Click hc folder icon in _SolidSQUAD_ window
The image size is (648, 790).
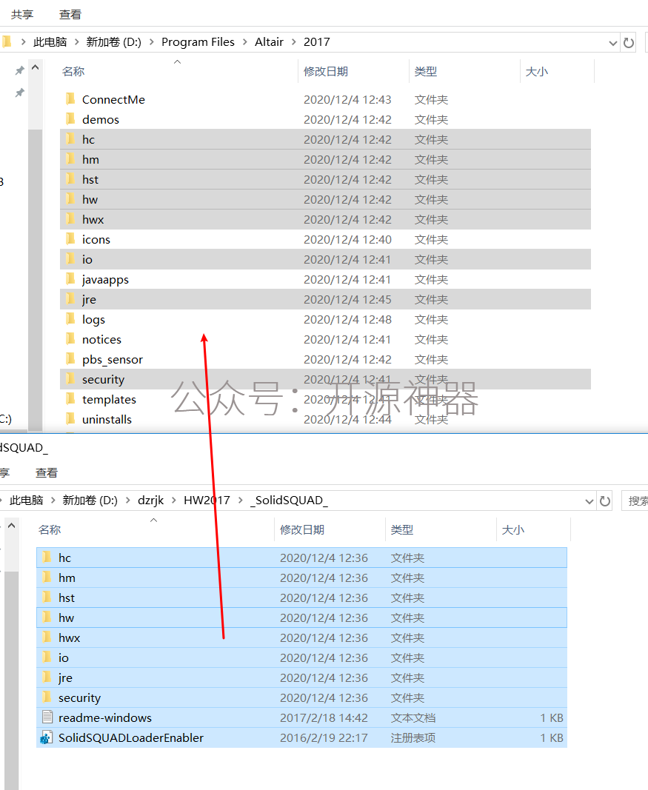47,557
